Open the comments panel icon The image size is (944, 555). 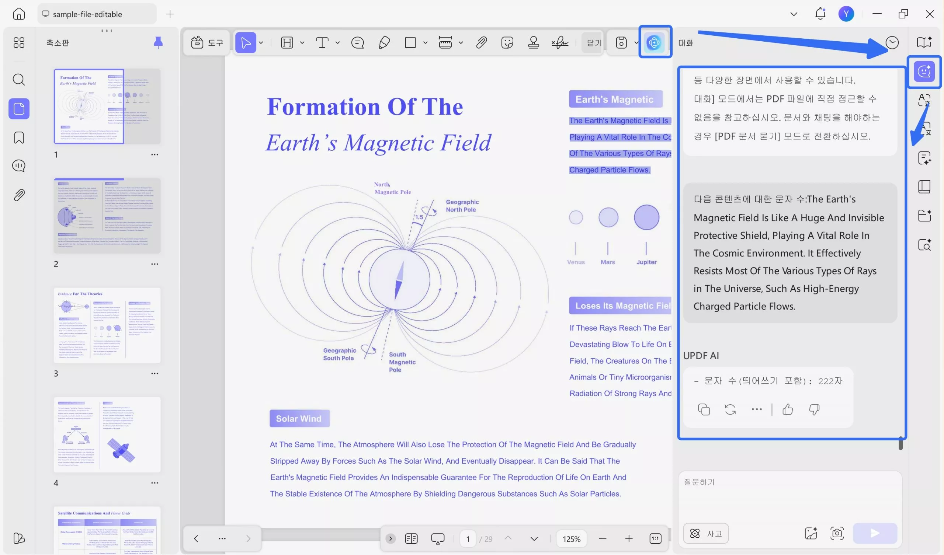19,165
